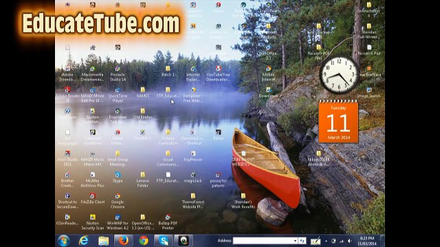Select the magicJack desktop shortcut

[193, 177]
